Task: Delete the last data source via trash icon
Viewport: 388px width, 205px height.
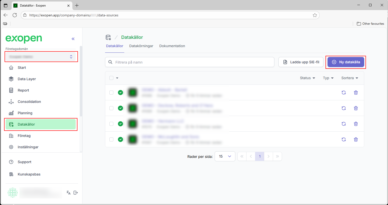Action: click(356, 139)
